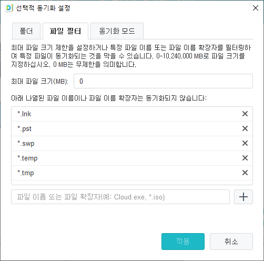The image size is (264, 261).
Task: Click the file name or extension input box
Action: click(x=120, y=197)
